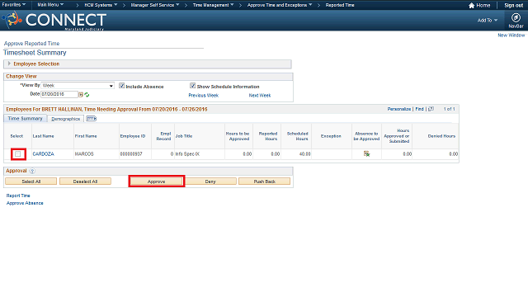Switch to the Demographics tab
Image resolution: width=528 pixels, height=297 pixels.
point(66,119)
